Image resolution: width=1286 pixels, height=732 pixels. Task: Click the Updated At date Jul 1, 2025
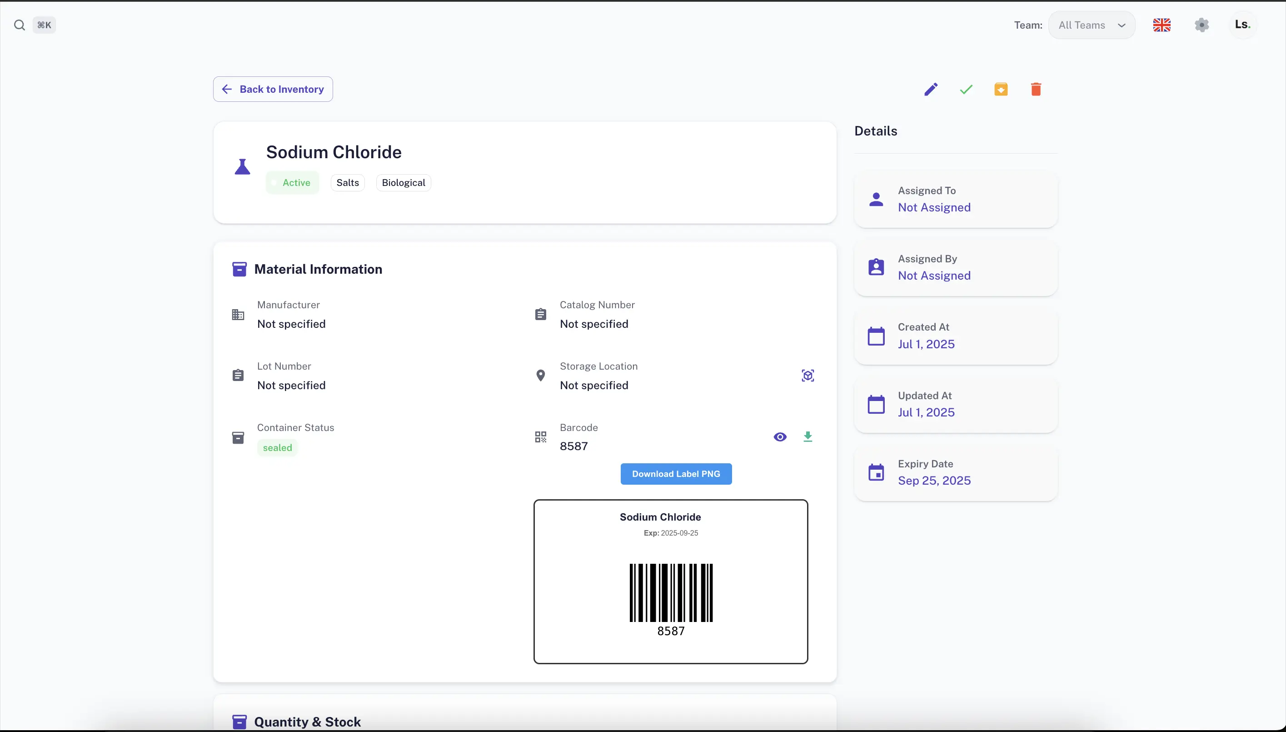926,412
